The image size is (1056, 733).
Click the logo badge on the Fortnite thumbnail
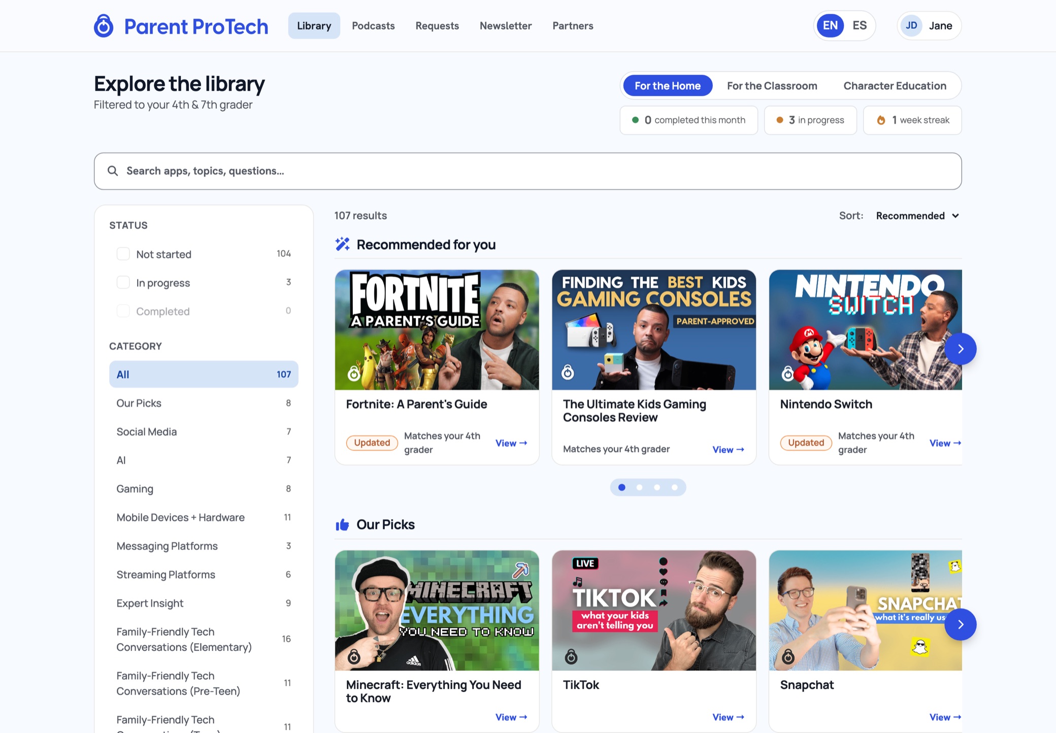(x=354, y=374)
